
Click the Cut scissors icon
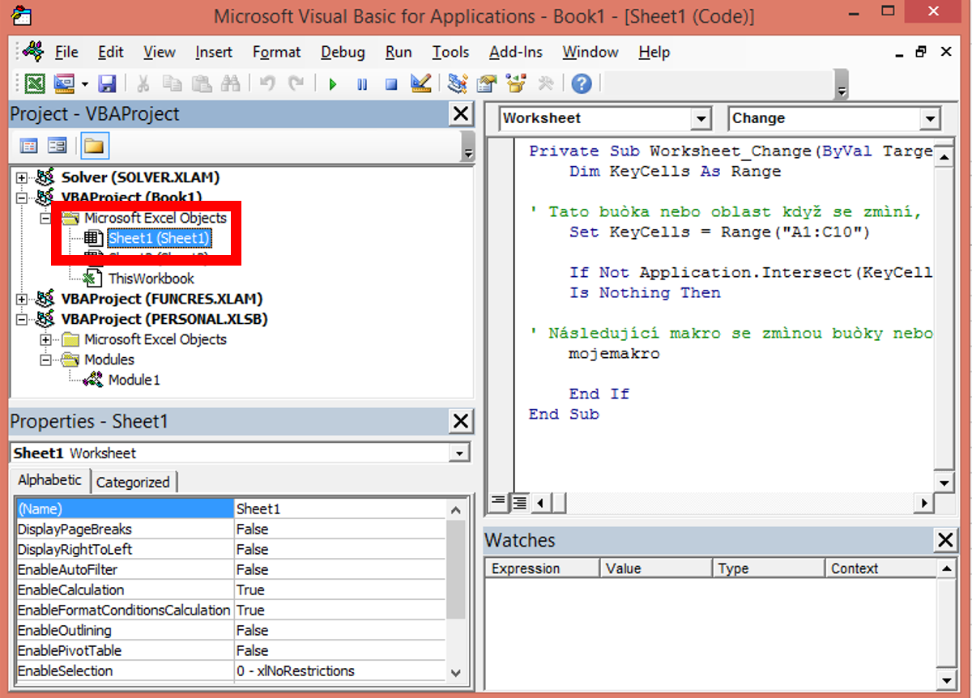click(143, 83)
